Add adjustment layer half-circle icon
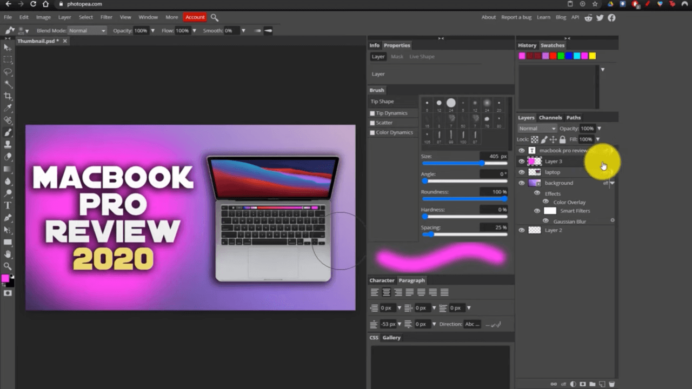Screen dimensions: 692x389 (573, 384)
